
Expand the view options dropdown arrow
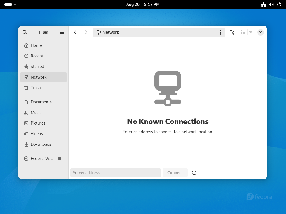pos(251,32)
